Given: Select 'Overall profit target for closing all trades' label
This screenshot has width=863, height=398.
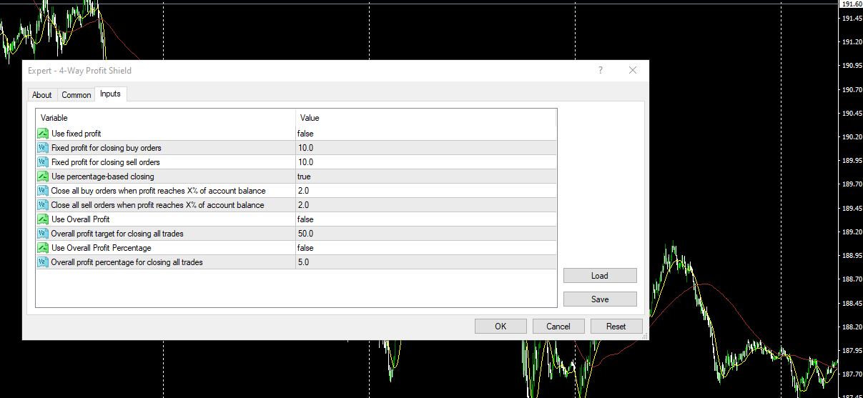Looking at the screenshot, I should point(118,234).
